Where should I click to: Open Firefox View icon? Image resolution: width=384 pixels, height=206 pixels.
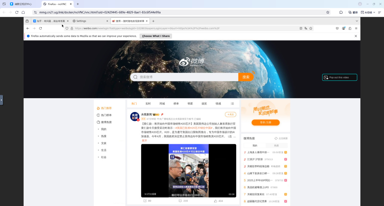pos(27,21)
